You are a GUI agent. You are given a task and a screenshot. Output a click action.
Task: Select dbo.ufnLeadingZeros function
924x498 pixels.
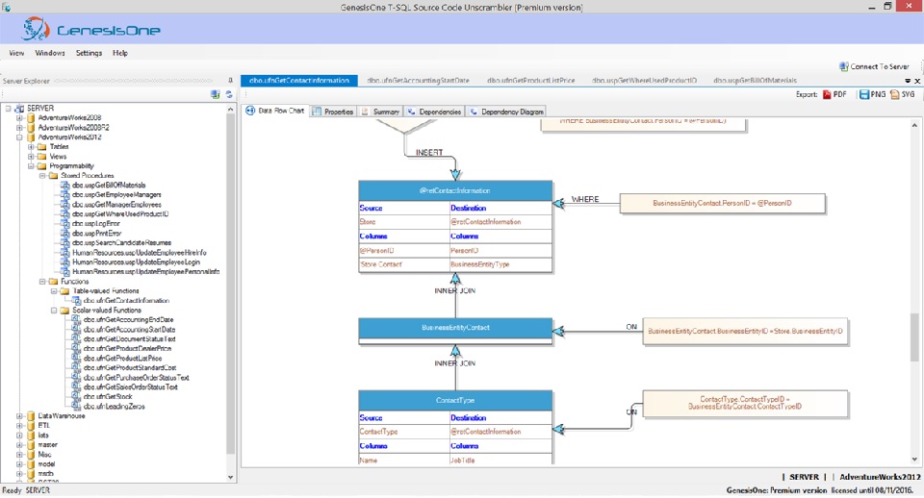click(115, 406)
